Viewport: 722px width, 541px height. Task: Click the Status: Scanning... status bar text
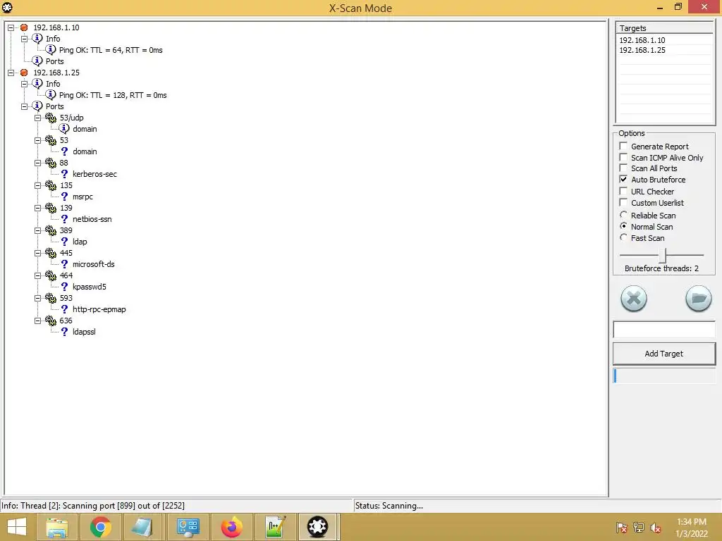[x=389, y=506]
